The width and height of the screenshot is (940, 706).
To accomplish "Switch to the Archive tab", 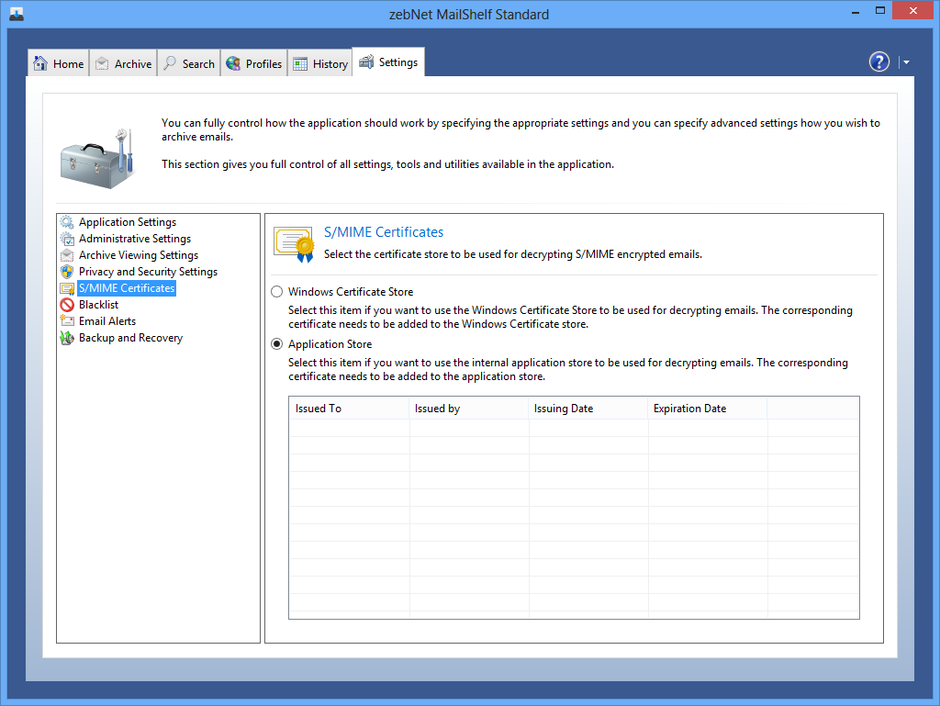I will tap(123, 63).
